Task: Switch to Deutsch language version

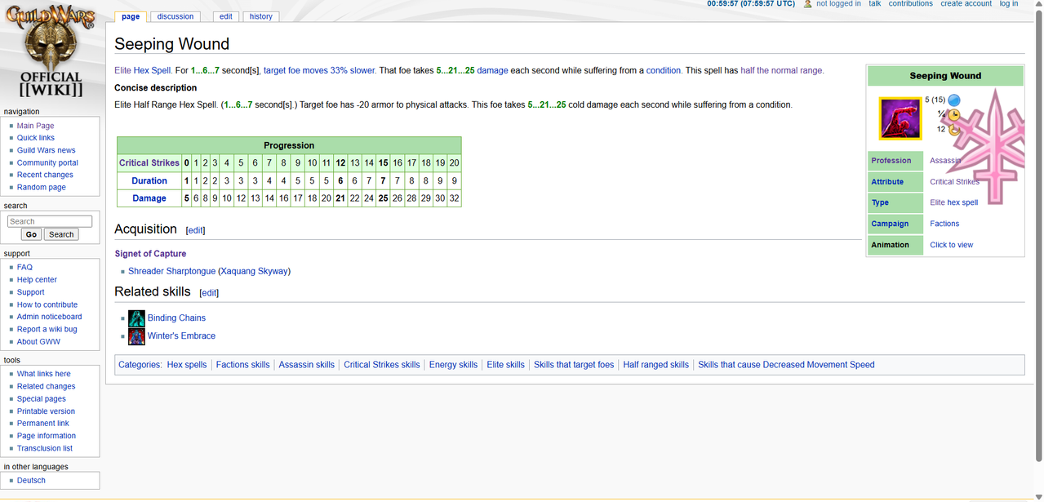Action: [31, 481]
